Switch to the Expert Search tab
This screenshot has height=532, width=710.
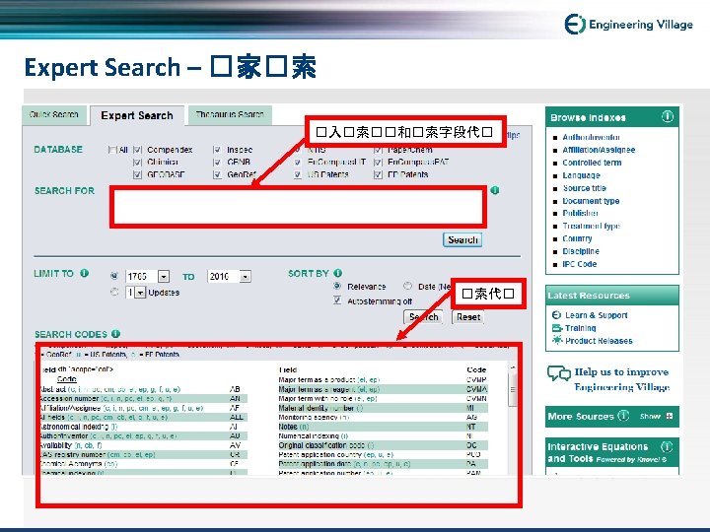point(137,115)
